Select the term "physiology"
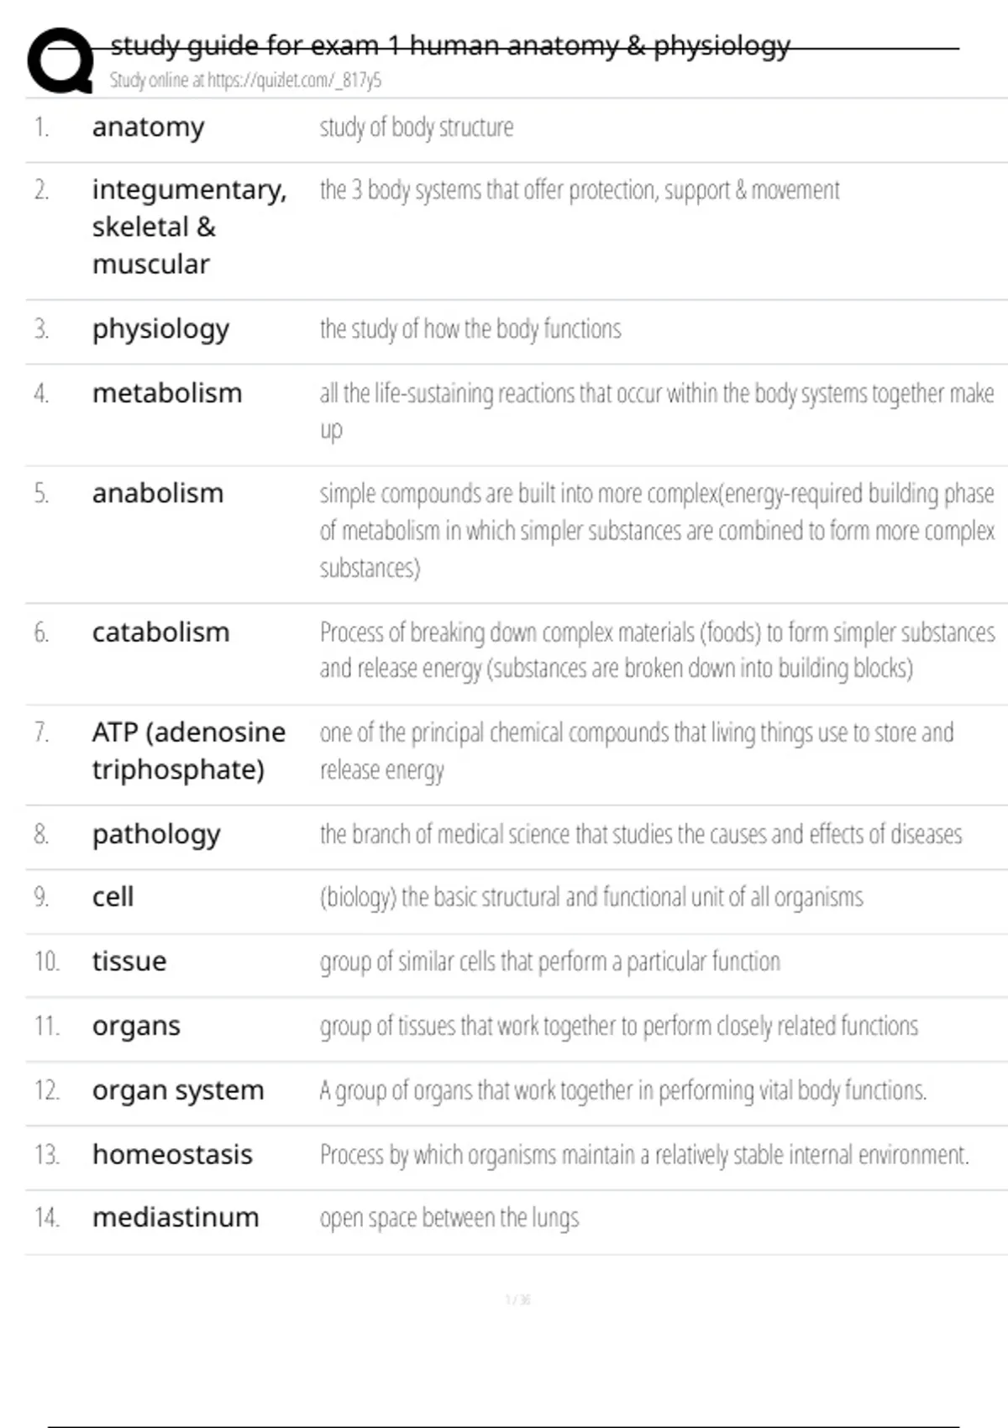 (x=160, y=329)
